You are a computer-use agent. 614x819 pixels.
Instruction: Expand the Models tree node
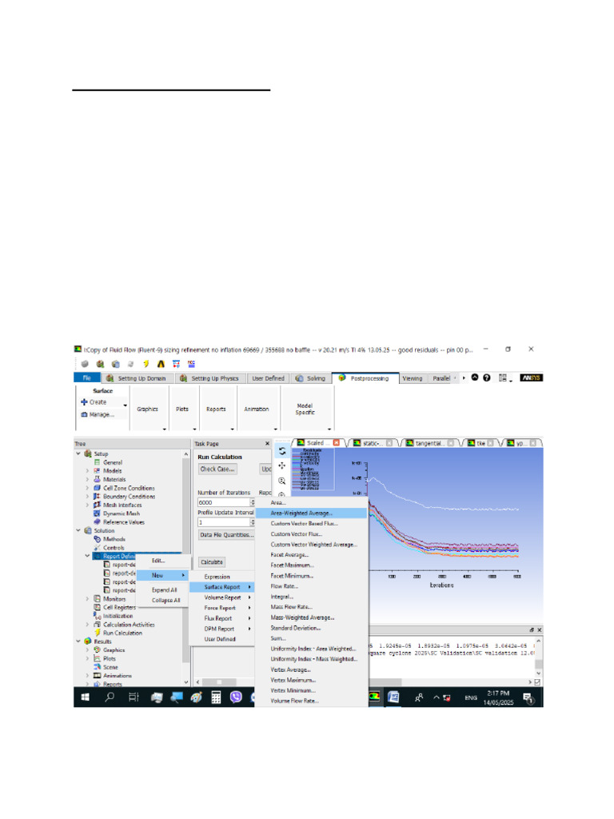[87, 470]
